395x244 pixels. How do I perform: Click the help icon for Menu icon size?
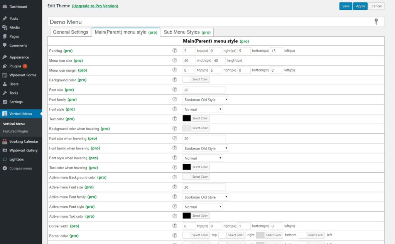pos(174,60)
